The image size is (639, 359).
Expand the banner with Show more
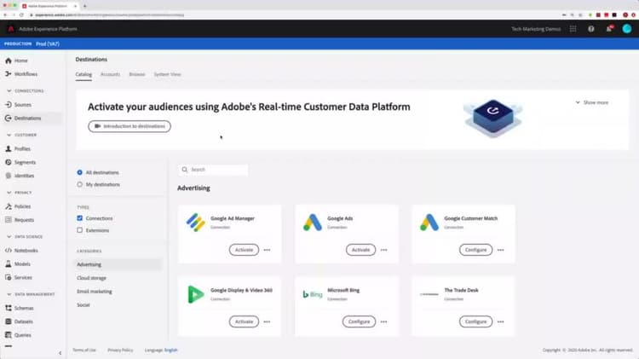coord(592,102)
